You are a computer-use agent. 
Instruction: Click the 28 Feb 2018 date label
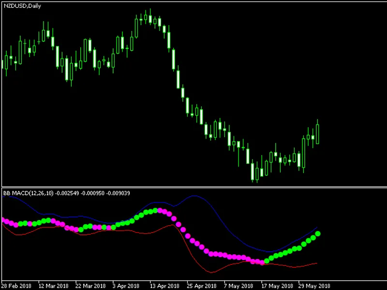(16, 286)
